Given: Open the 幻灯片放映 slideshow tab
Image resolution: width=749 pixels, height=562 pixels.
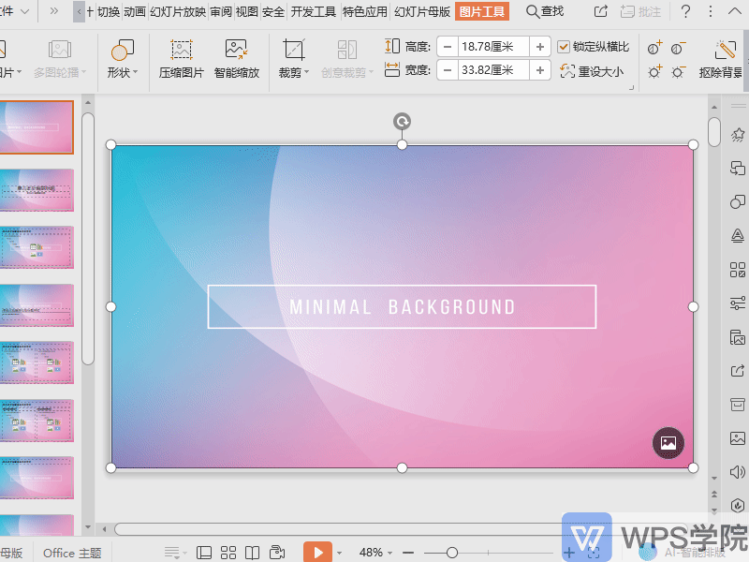Looking at the screenshot, I should (178, 11).
